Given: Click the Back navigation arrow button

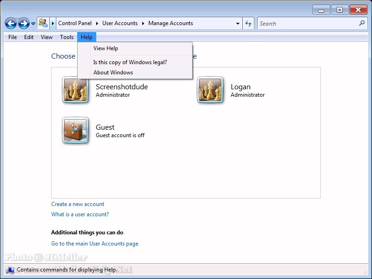Looking at the screenshot, I should point(11,24).
